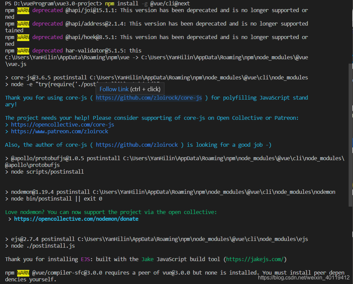353x284 pixels.
Task: Click the green 'Jake' word
Action: point(148,259)
